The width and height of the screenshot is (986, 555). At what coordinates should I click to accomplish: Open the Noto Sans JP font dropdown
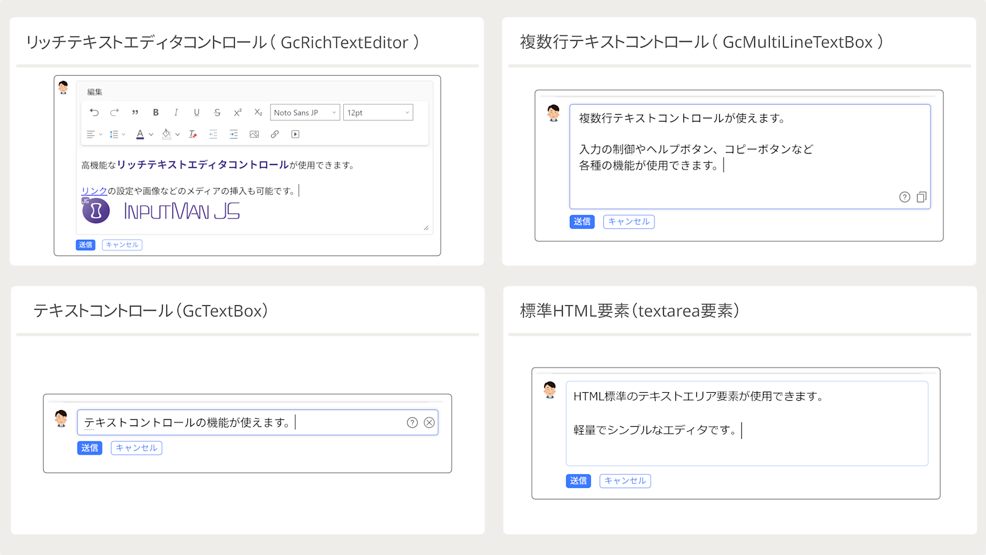click(x=305, y=112)
